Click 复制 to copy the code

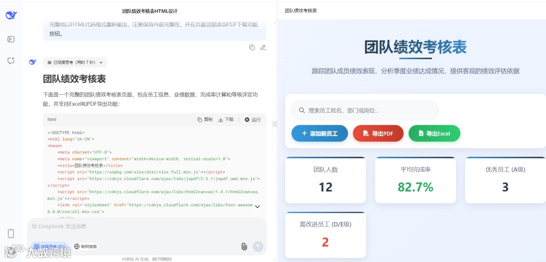tap(205, 119)
